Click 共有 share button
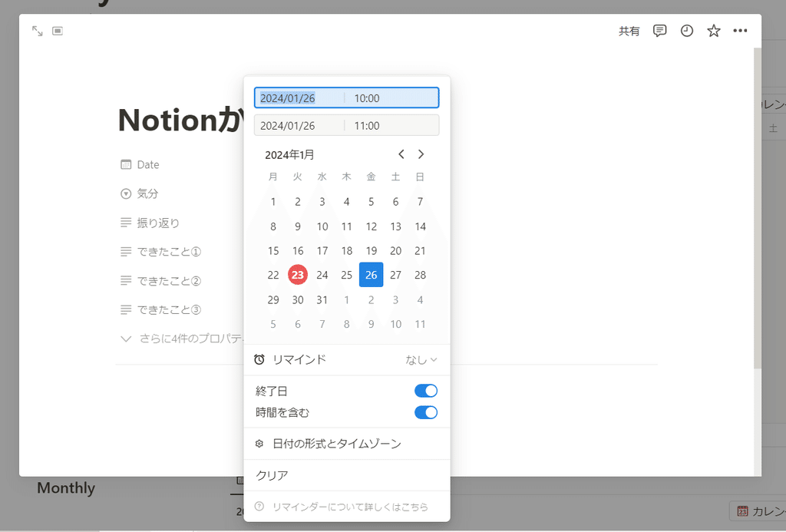The height and width of the screenshot is (532, 786). pyautogui.click(x=629, y=31)
